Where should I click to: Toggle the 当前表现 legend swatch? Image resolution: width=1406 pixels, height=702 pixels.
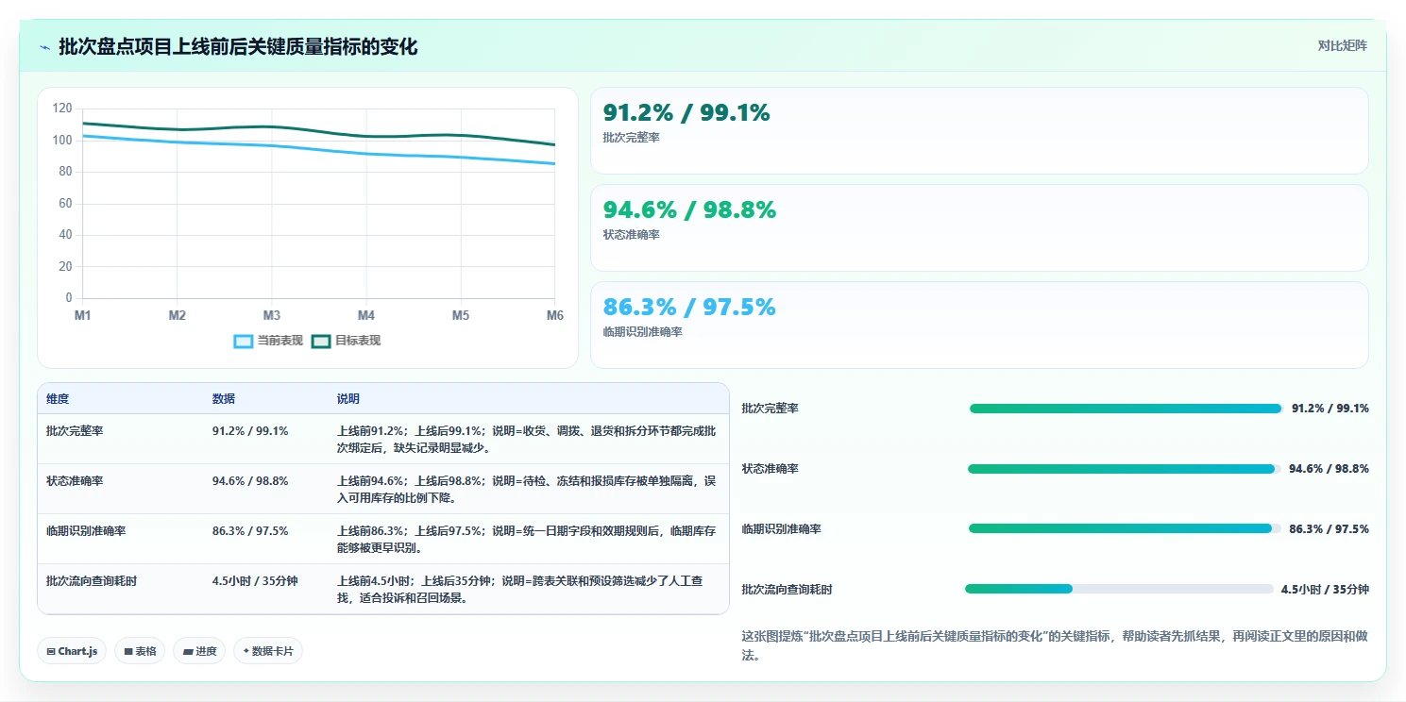click(244, 341)
